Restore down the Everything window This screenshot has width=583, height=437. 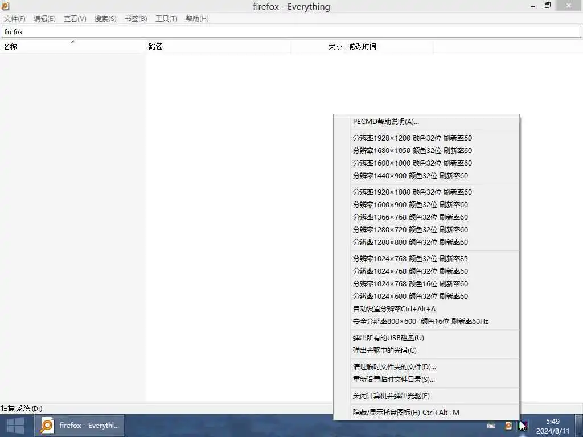point(547,6)
